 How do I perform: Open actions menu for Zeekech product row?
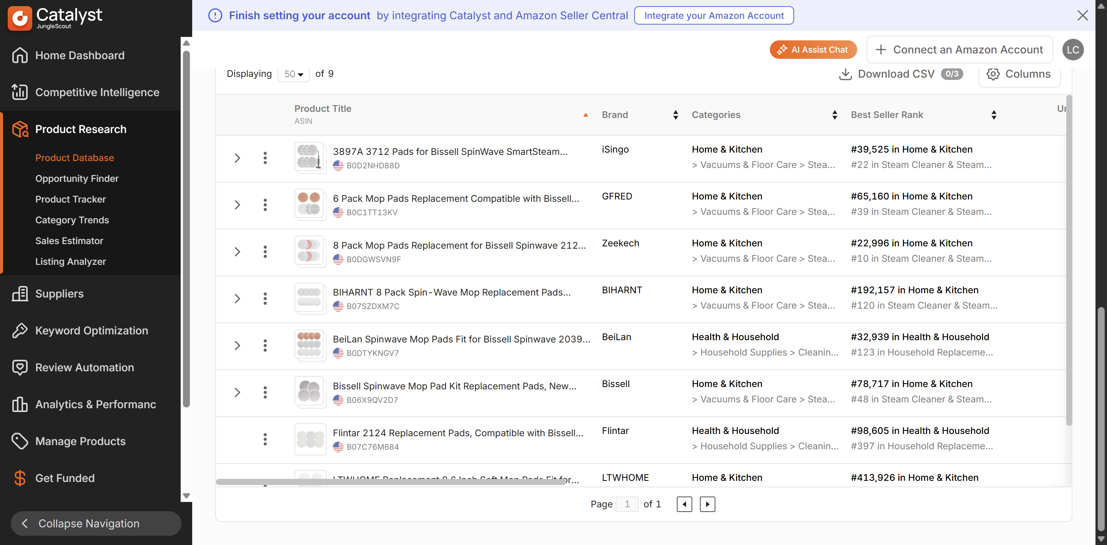[265, 251]
